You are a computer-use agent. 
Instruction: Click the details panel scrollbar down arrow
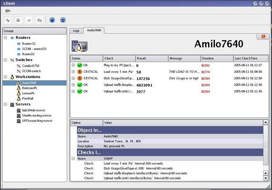pos(266,178)
